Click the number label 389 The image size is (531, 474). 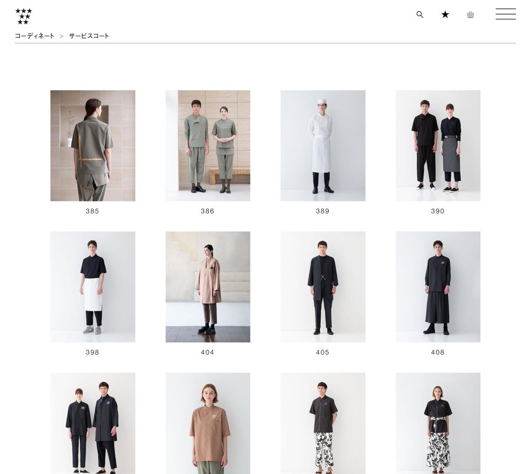click(x=323, y=211)
